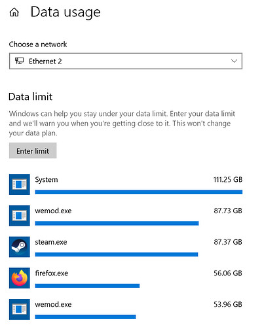Click the steam.exe usage bar

[117, 254]
